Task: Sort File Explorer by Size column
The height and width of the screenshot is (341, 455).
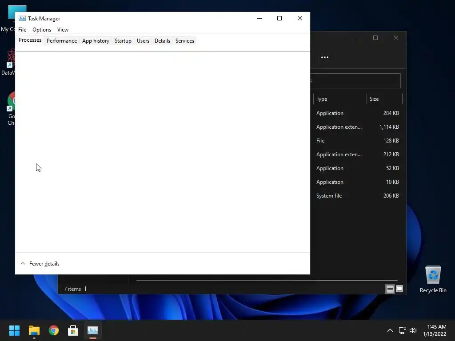Action: pos(384,99)
